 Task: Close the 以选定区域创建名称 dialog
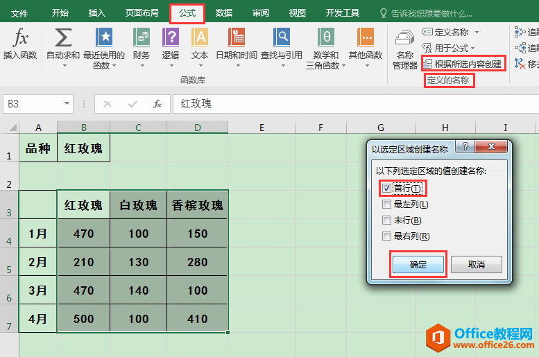[x=491, y=147]
